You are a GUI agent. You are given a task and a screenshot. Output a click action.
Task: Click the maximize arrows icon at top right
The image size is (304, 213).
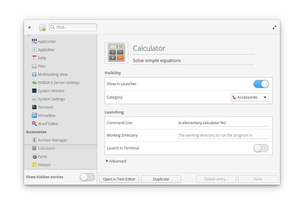tap(274, 28)
